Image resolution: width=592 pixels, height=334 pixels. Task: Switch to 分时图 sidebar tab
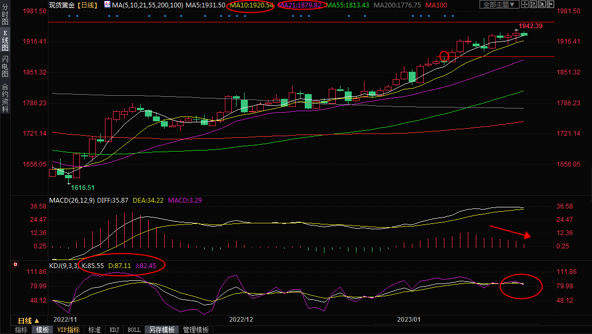click(5, 17)
